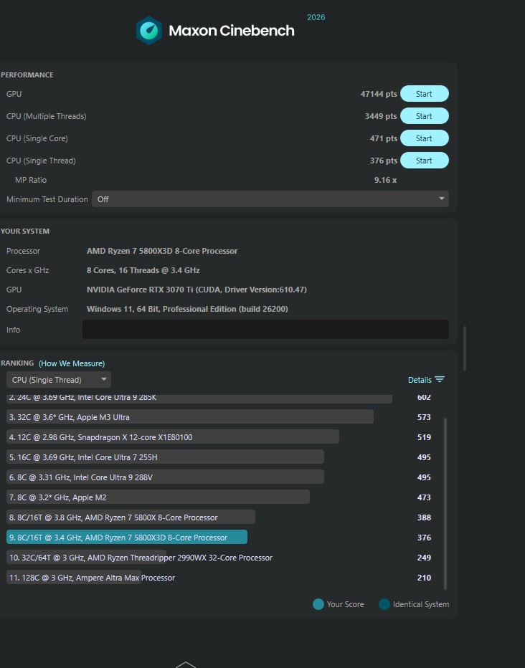The width and height of the screenshot is (525, 668).
Task: Click the Your Score legend dot
Action: [x=318, y=604]
